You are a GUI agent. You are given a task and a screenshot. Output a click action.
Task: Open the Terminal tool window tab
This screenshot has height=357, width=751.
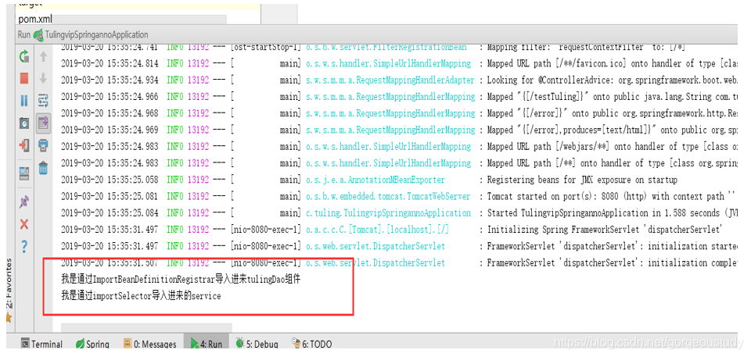click(x=41, y=344)
